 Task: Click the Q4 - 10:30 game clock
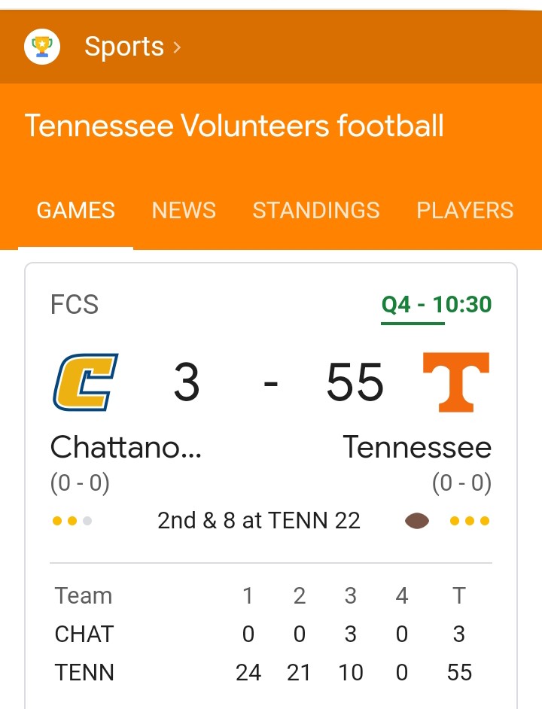436,305
